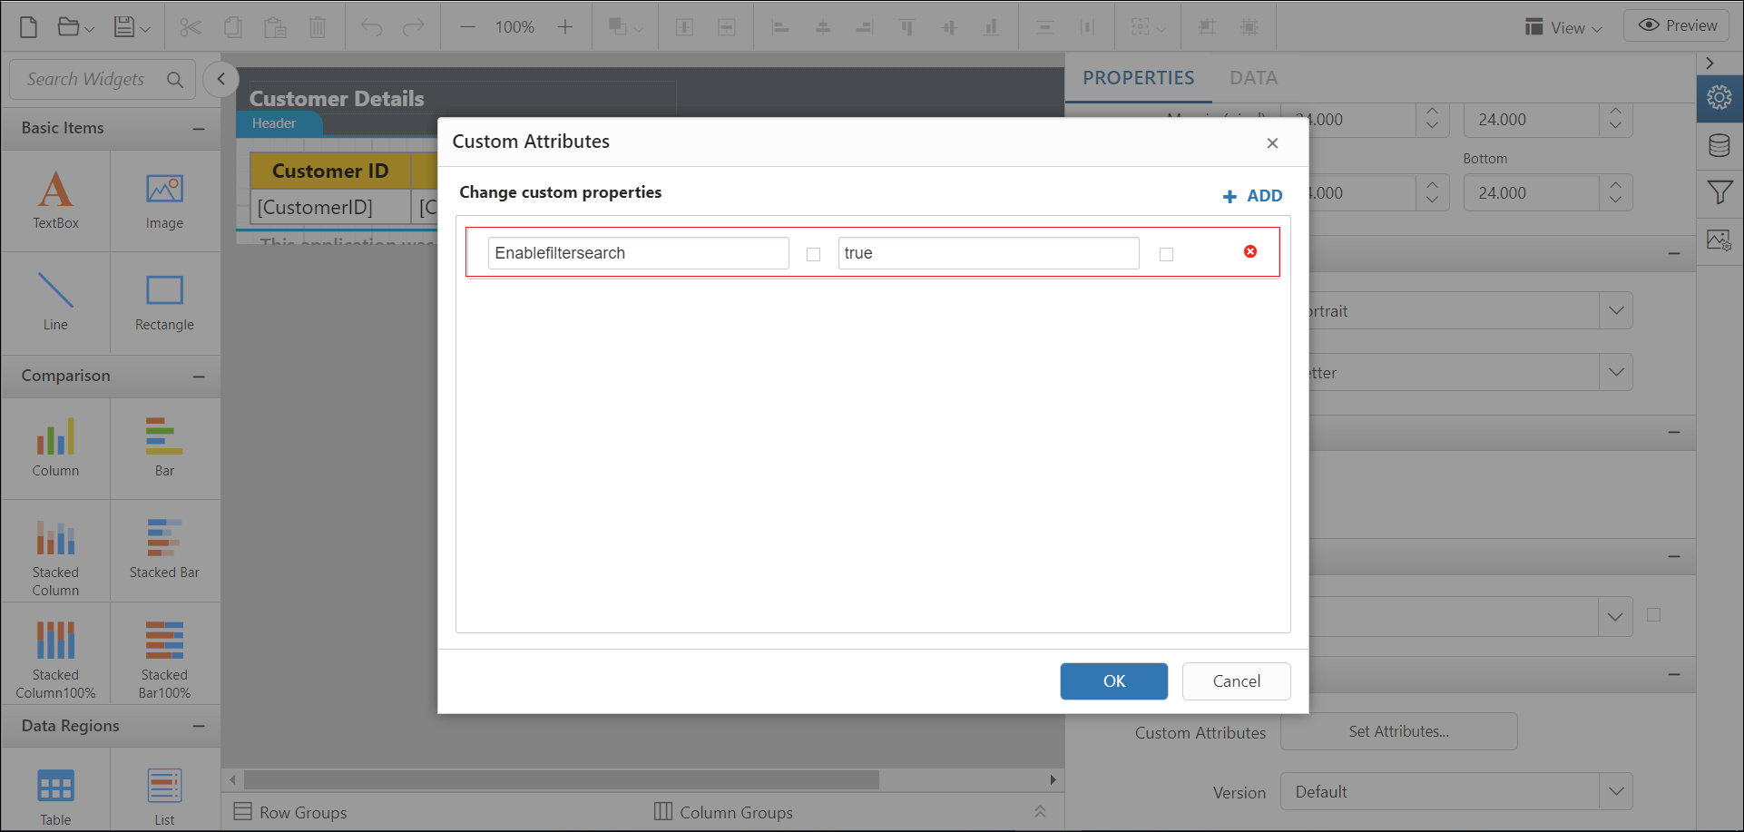Click OK to confirm custom attributes
1744x832 pixels.
pos(1113,681)
